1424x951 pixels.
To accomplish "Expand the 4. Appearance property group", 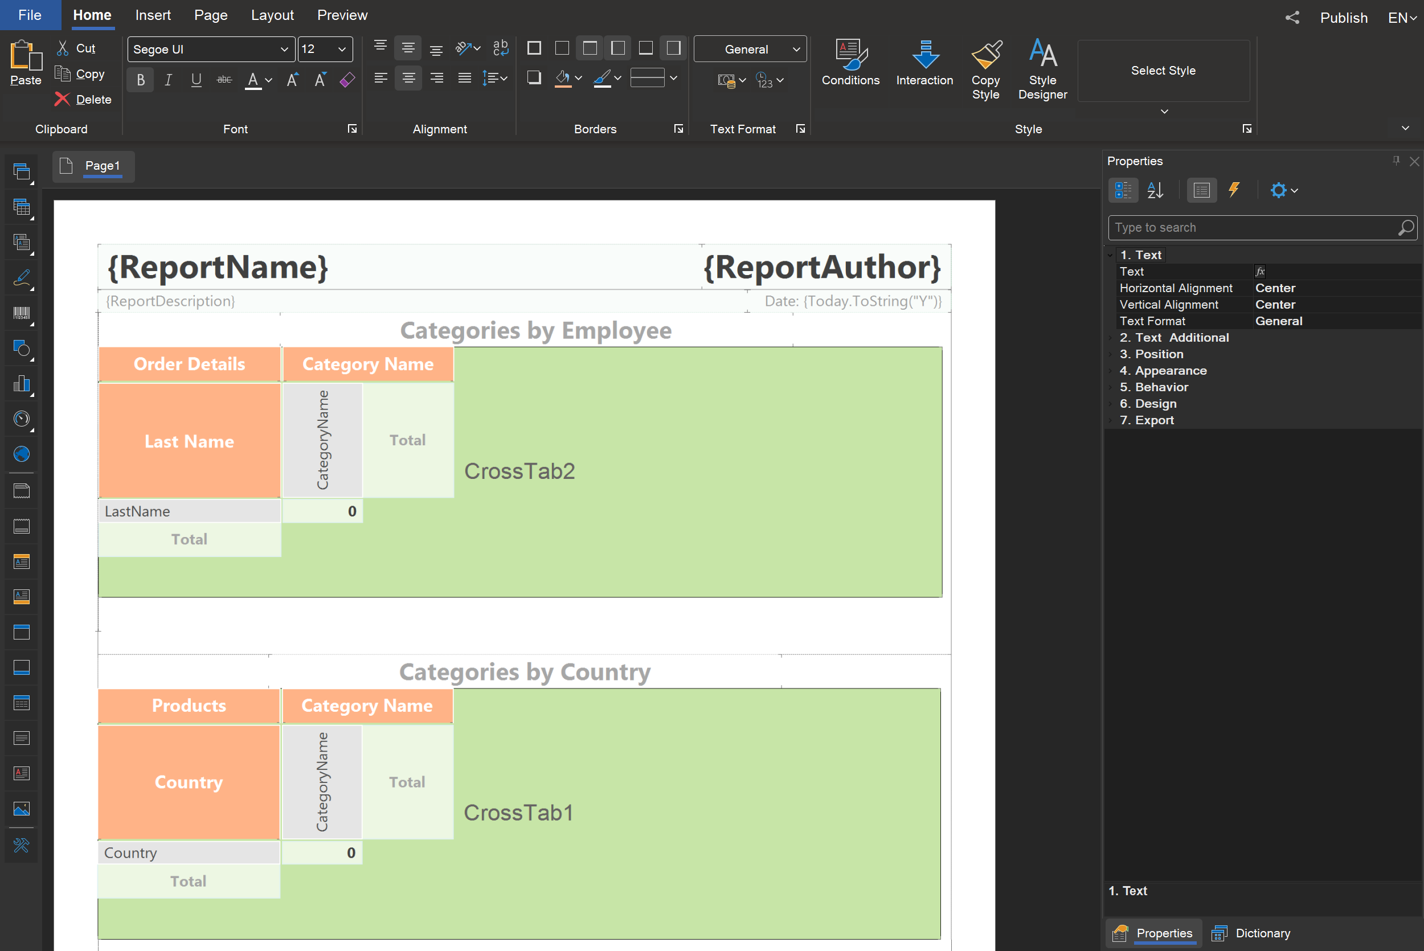I will click(x=1111, y=371).
